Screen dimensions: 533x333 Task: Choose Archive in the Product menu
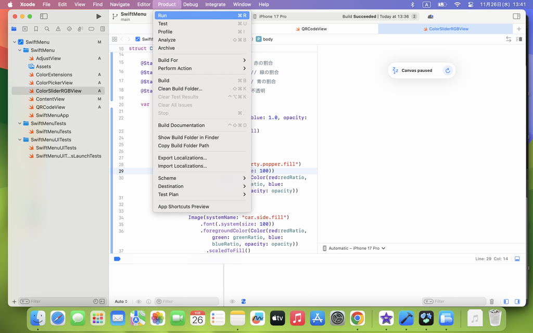click(x=167, y=48)
